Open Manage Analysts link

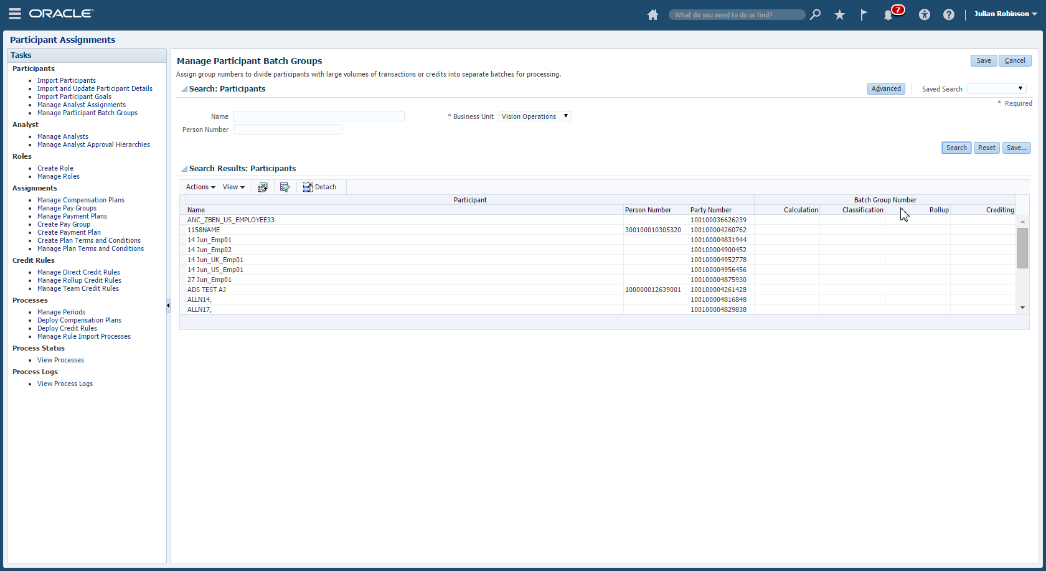pos(63,136)
